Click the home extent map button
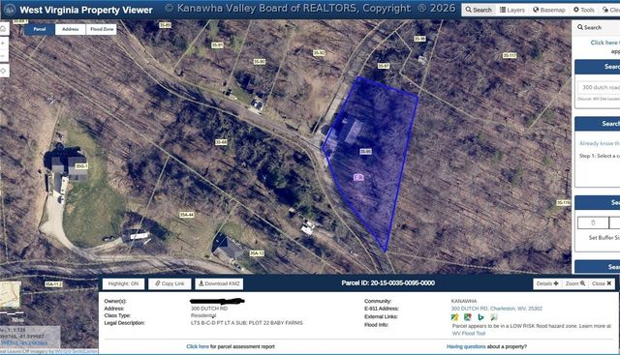The image size is (620, 355). point(3,29)
